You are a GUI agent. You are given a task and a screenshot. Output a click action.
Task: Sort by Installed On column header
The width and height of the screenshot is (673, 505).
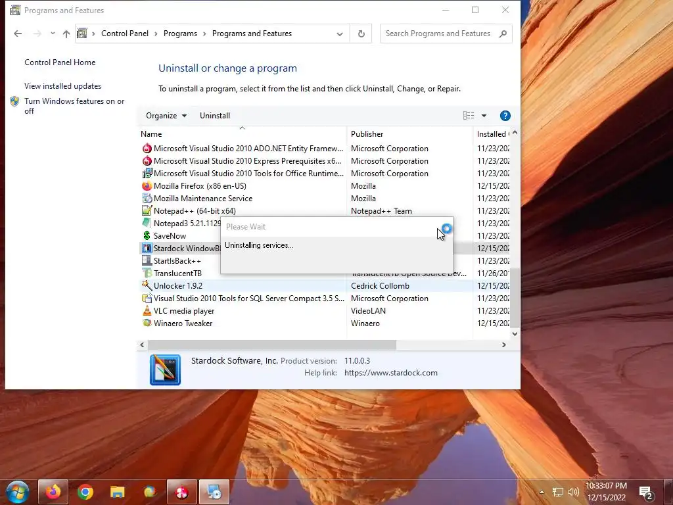492,134
